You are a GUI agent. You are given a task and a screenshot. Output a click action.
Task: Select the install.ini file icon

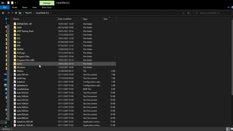(15, 82)
